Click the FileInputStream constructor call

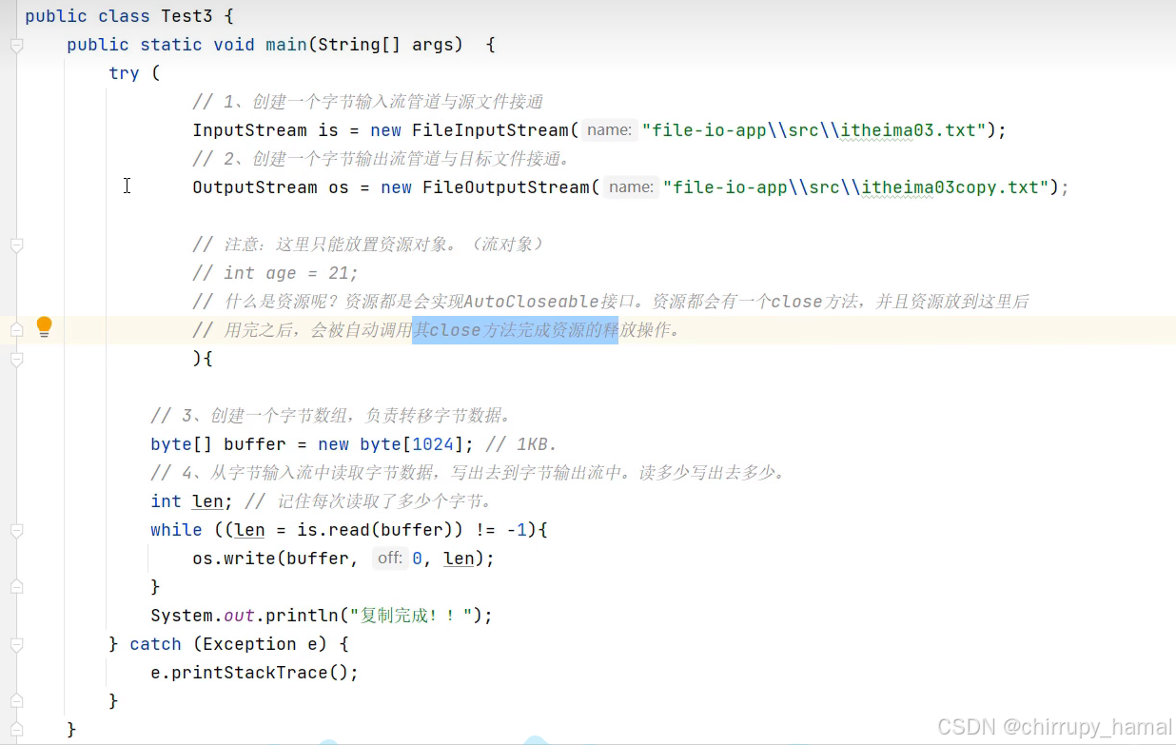[x=490, y=130]
